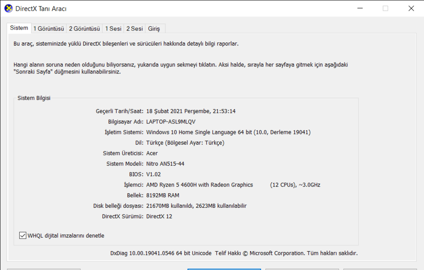Click the İşletim Sistemi label
The image size is (424, 270).
coord(124,132)
